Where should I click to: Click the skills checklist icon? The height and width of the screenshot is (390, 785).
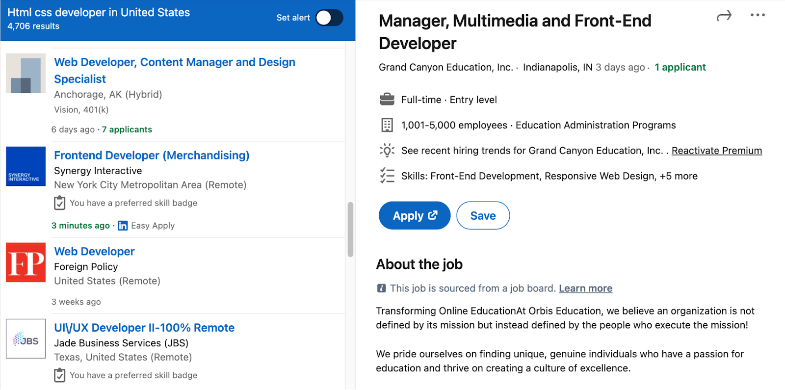pos(387,176)
